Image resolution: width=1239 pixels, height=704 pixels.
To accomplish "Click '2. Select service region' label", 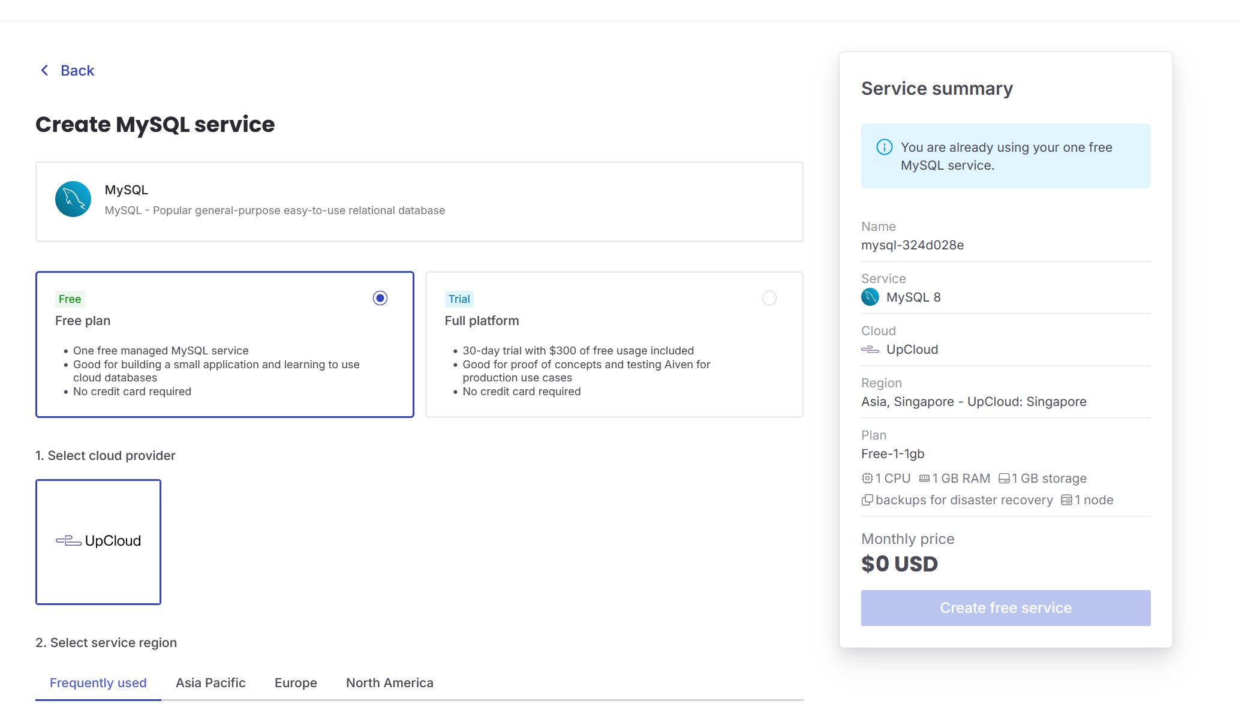I will coord(106,643).
